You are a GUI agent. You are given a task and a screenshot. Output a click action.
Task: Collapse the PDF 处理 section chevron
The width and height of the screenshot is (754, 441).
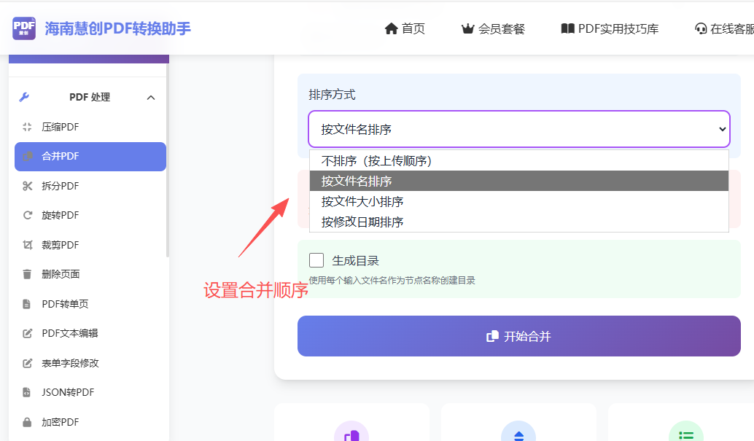pos(151,98)
